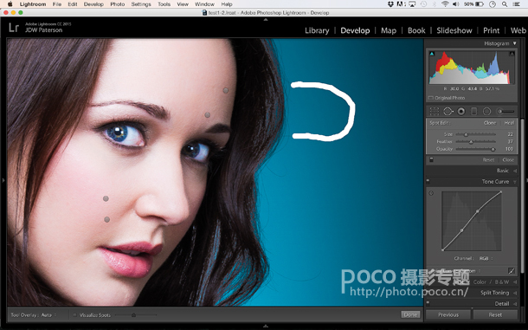Activate the Tone Curve targeted adjustment tool

431,193
